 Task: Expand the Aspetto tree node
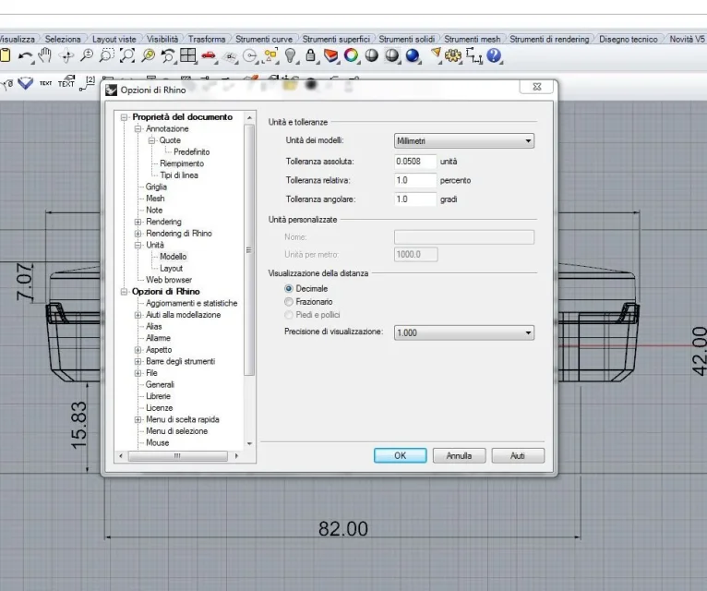138,350
